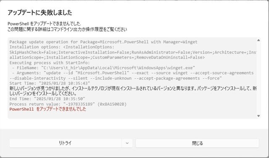Click the Start Time 10:35:43 line

(x=50, y=83)
